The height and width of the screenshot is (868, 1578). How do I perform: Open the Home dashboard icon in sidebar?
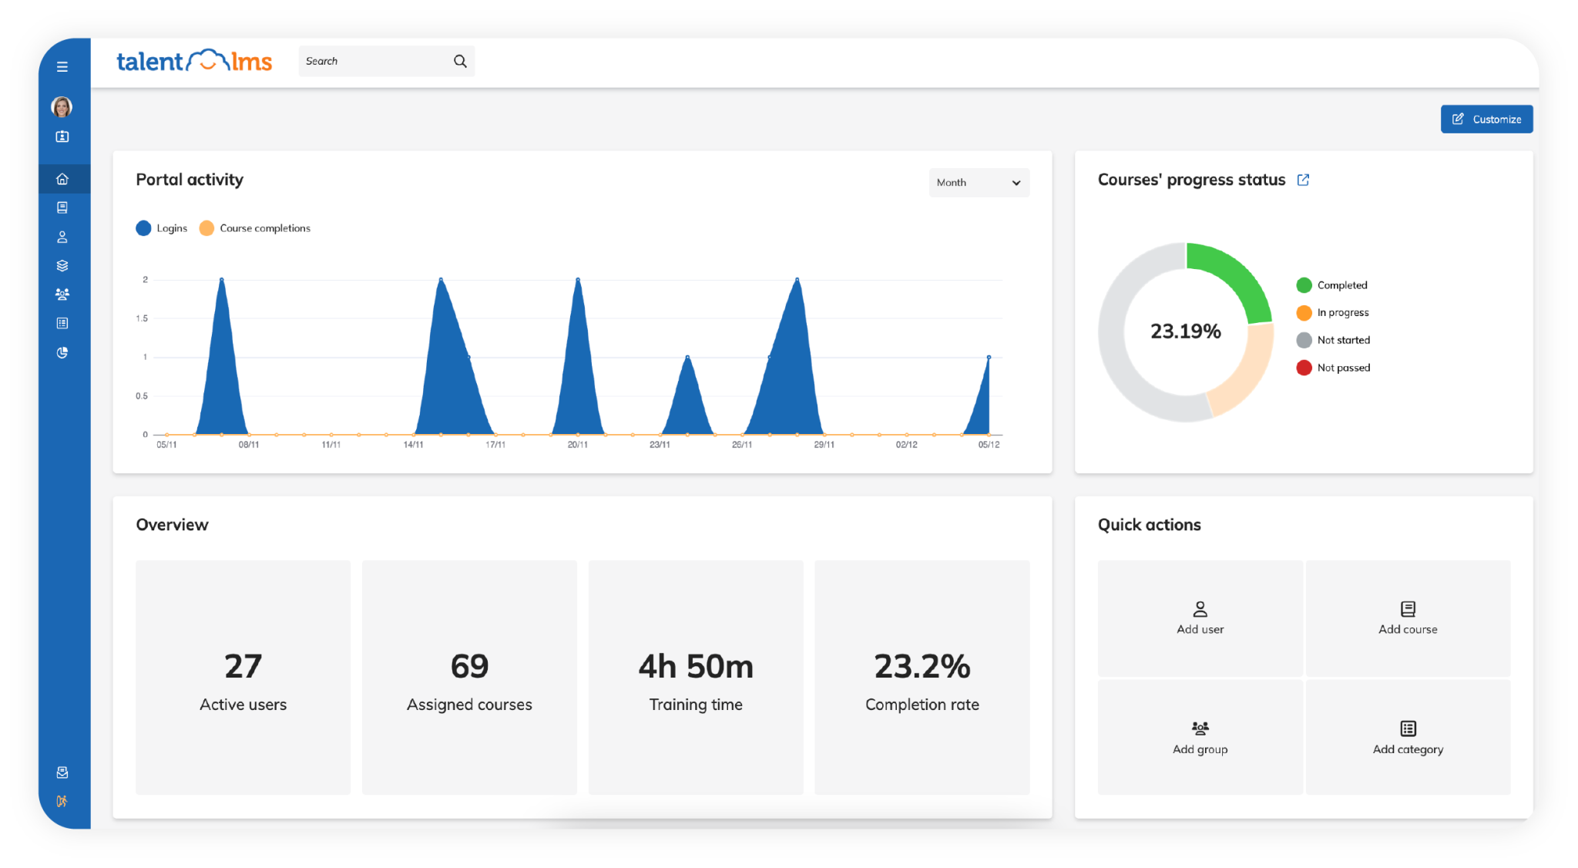pyautogui.click(x=62, y=178)
